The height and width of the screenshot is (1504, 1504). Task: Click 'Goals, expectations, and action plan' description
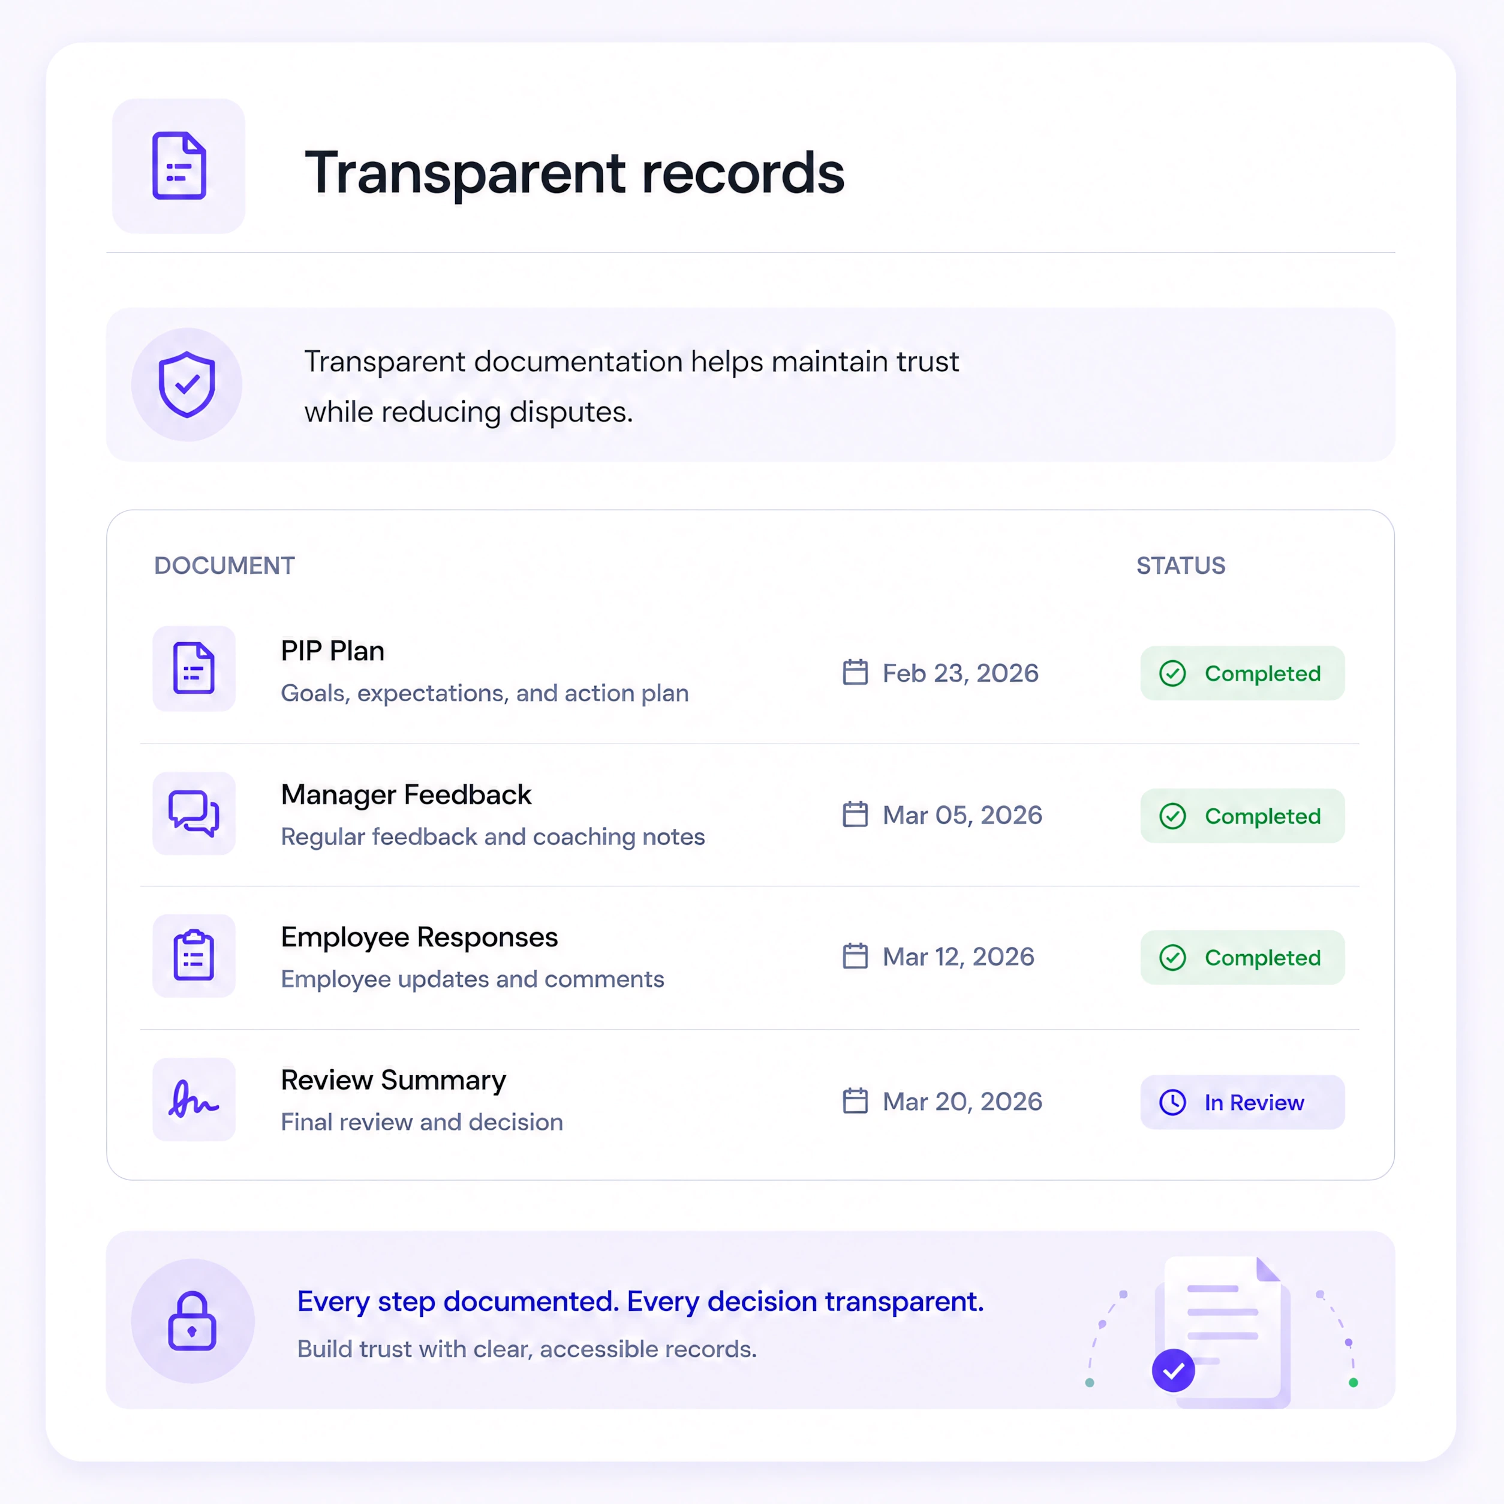485,693
